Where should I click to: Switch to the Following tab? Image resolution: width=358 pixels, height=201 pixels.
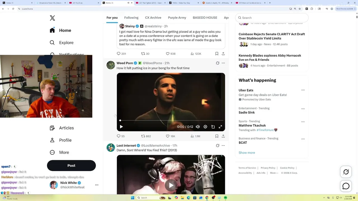[131, 18]
